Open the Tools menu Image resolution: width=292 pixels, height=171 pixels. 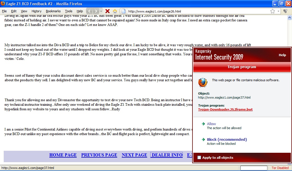[68, 11]
